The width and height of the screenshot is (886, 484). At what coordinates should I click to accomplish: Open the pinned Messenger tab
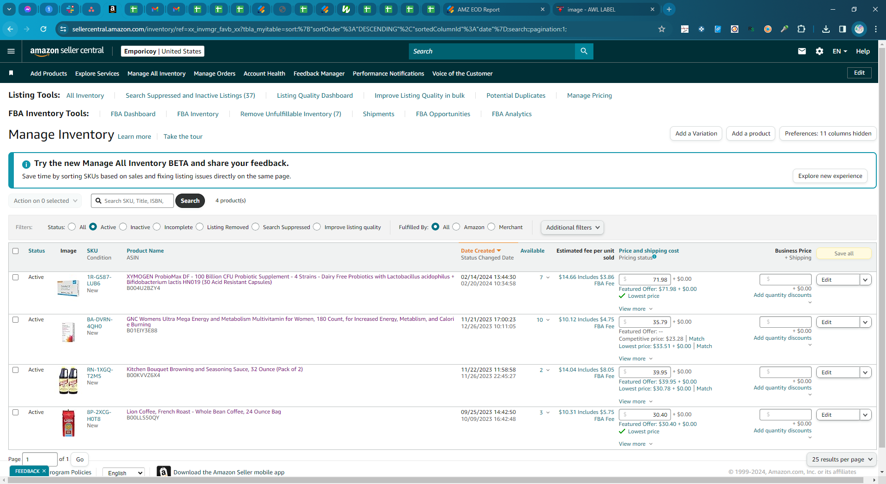pyautogui.click(x=28, y=9)
